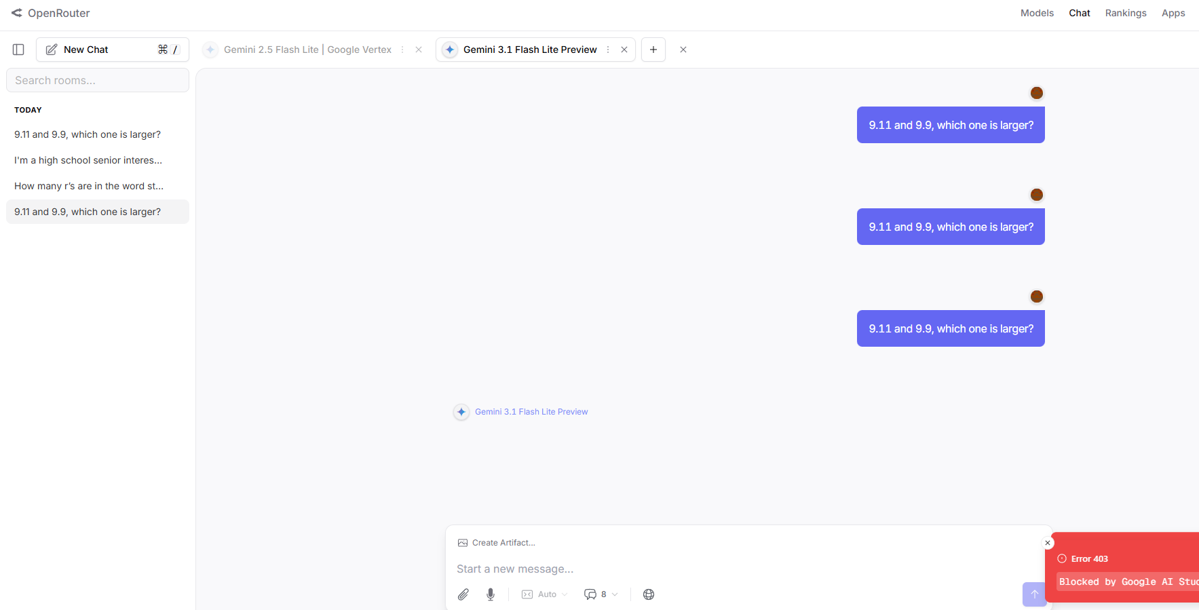Click the "Blocked by Google AI" error message

click(x=1128, y=582)
